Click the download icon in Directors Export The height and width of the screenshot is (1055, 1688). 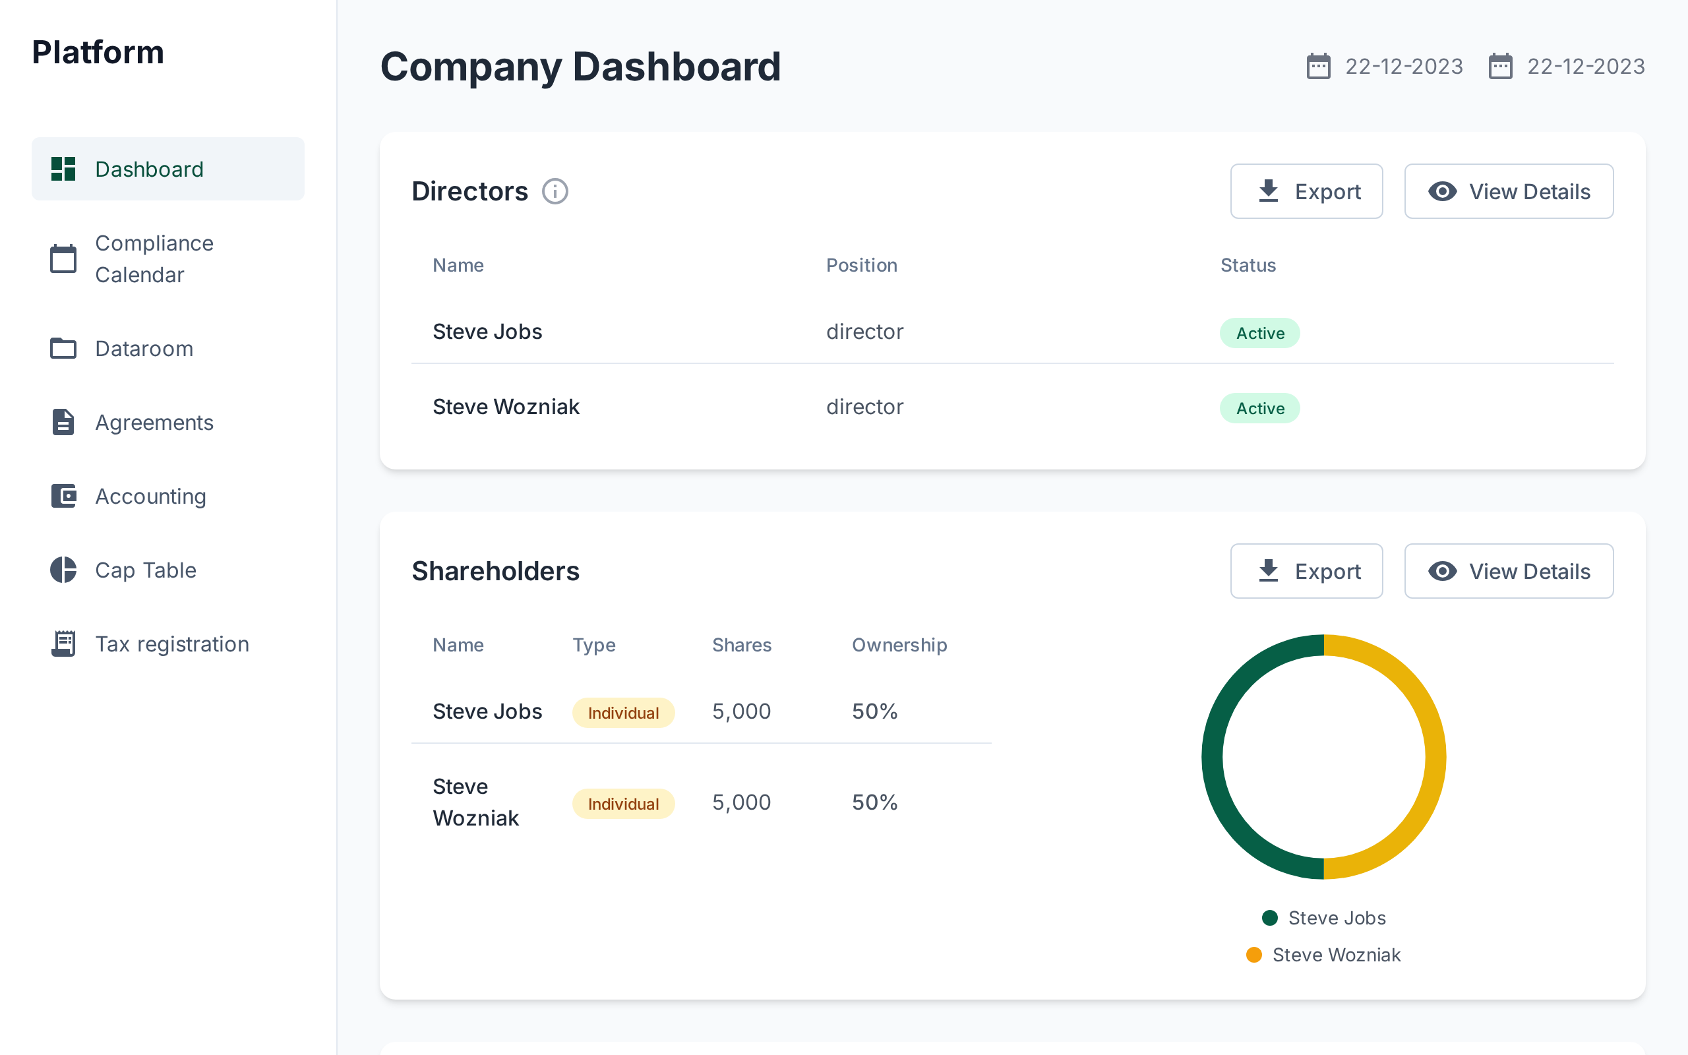tap(1268, 191)
